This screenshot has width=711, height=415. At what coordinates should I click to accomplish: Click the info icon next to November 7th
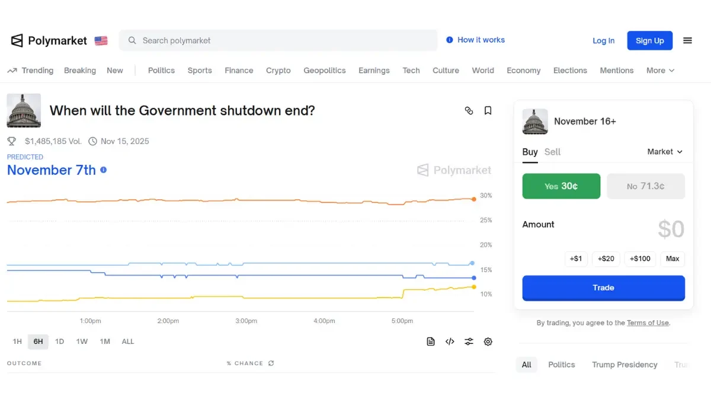[104, 170]
